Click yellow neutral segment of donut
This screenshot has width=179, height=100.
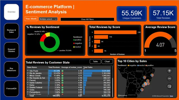[48, 34]
